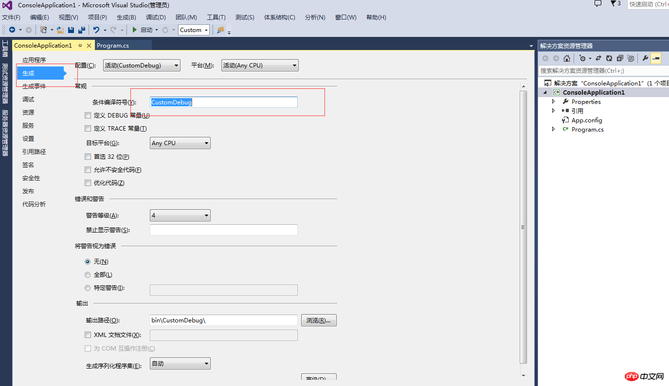The image size is (669, 386).
Task: Open the Warning level (警告等级) dropdown
Action: pos(180,216)
